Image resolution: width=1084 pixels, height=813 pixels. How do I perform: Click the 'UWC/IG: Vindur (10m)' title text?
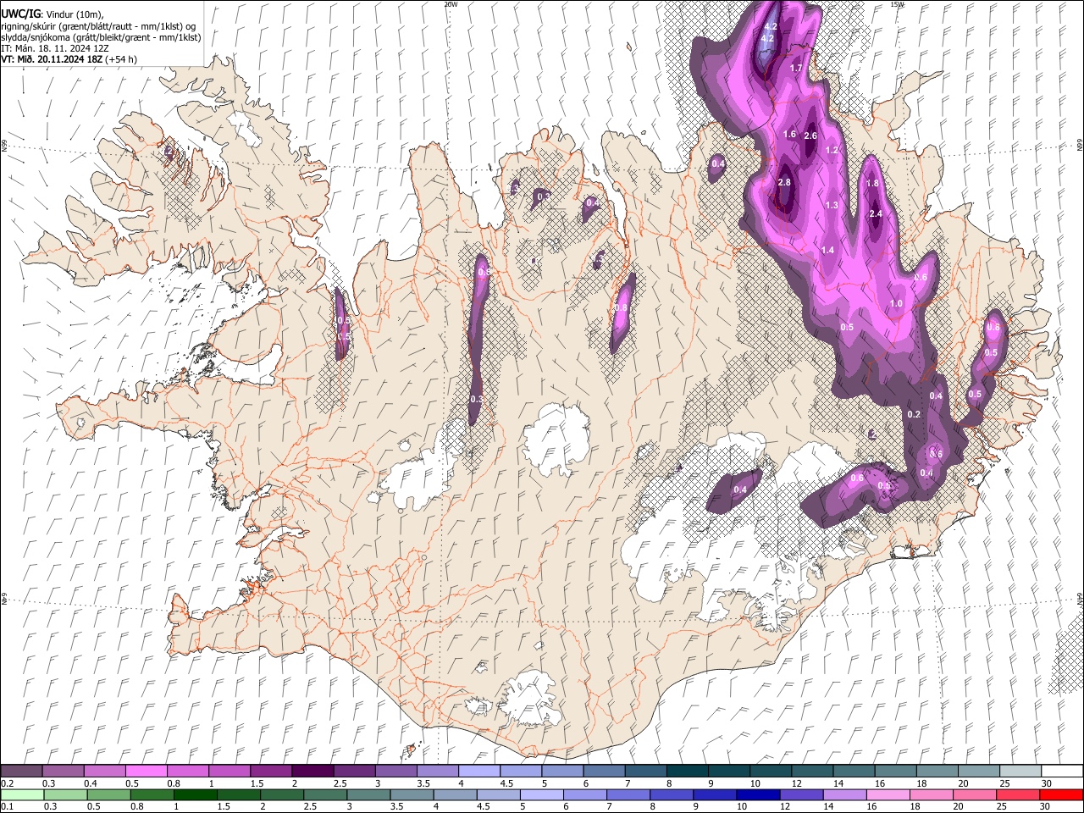coord(53,14)
